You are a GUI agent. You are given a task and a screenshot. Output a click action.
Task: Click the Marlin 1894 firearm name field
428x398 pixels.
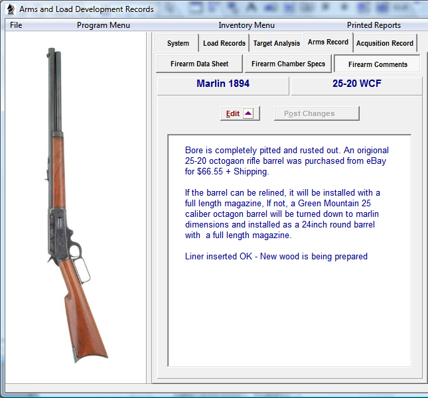223,86
